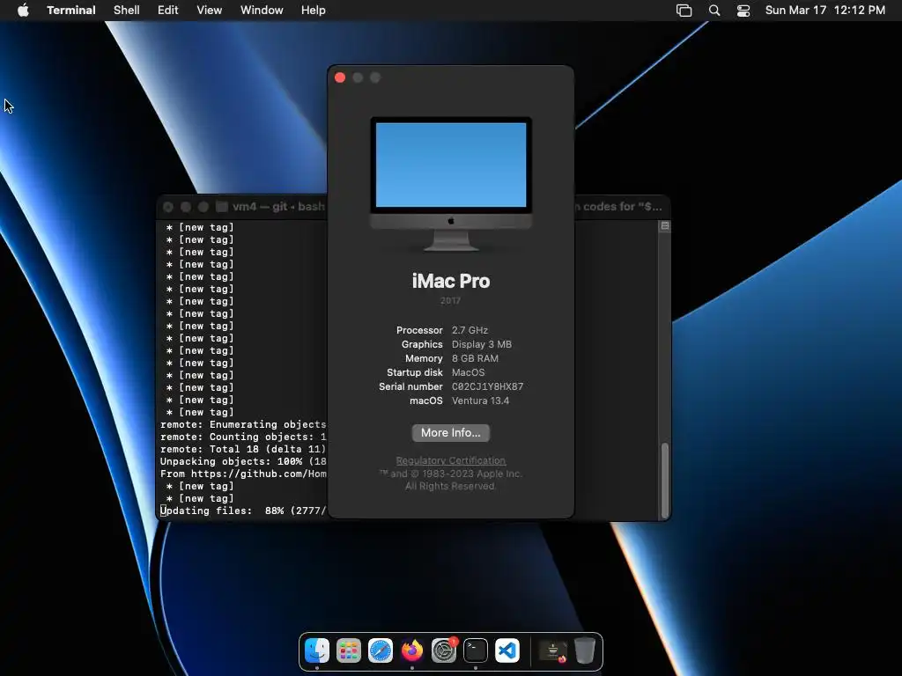Click the folder proxy icon in Terminal title

(221, 206)
